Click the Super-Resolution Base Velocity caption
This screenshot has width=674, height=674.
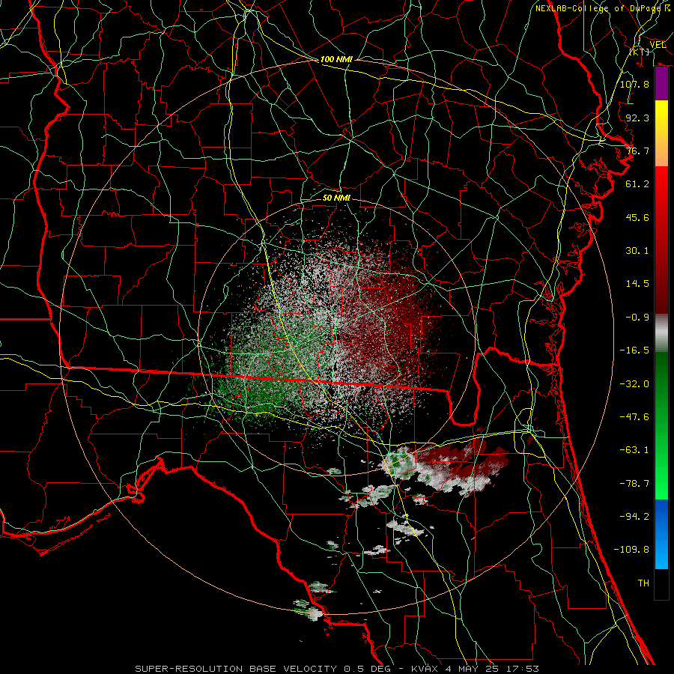[x=336, y=669]
